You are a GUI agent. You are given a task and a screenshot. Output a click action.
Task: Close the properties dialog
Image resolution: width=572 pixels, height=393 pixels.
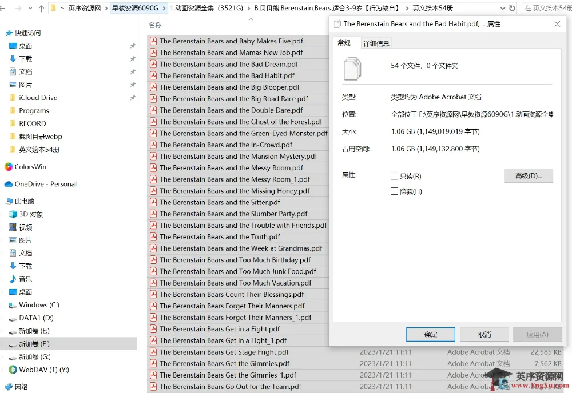[x=557, y=24]
